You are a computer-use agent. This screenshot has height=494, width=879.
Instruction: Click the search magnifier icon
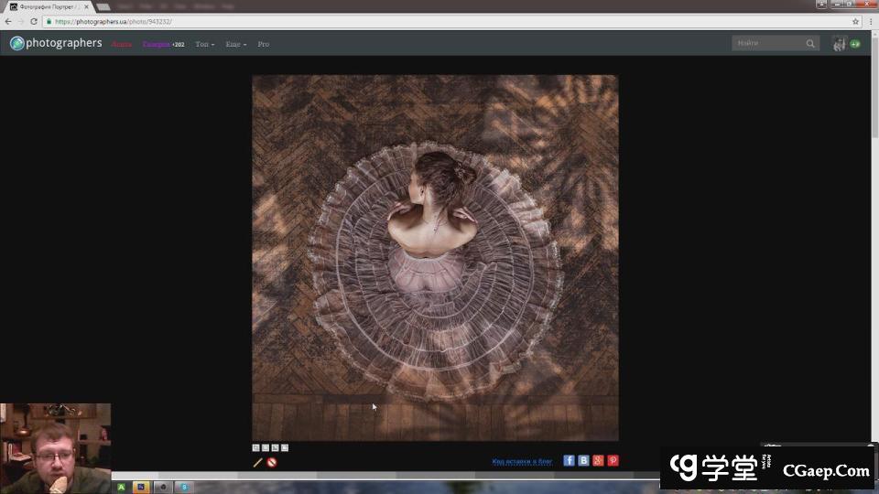pos(810,43)
